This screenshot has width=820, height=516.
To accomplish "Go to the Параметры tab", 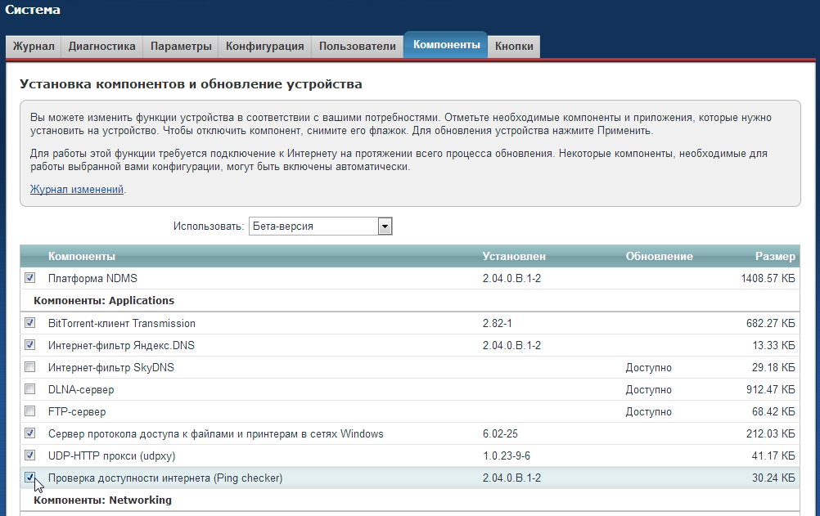I will pyautogui.click(x=181, y=47).
